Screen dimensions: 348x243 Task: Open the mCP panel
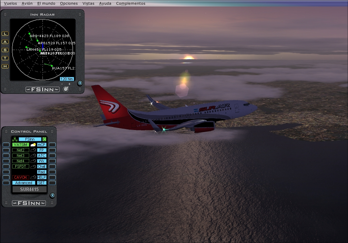41,145
